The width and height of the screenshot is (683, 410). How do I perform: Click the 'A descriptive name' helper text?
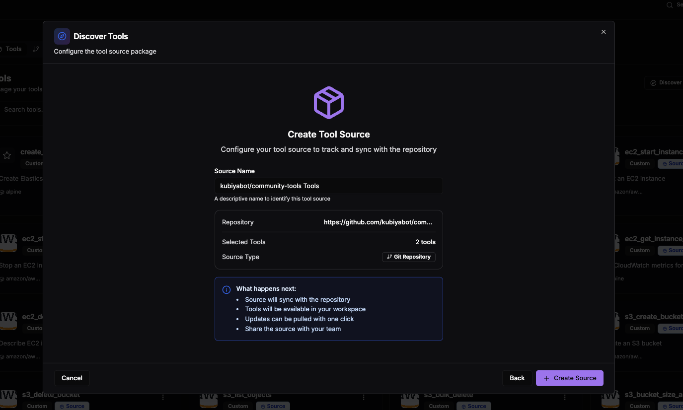[272, 199]
